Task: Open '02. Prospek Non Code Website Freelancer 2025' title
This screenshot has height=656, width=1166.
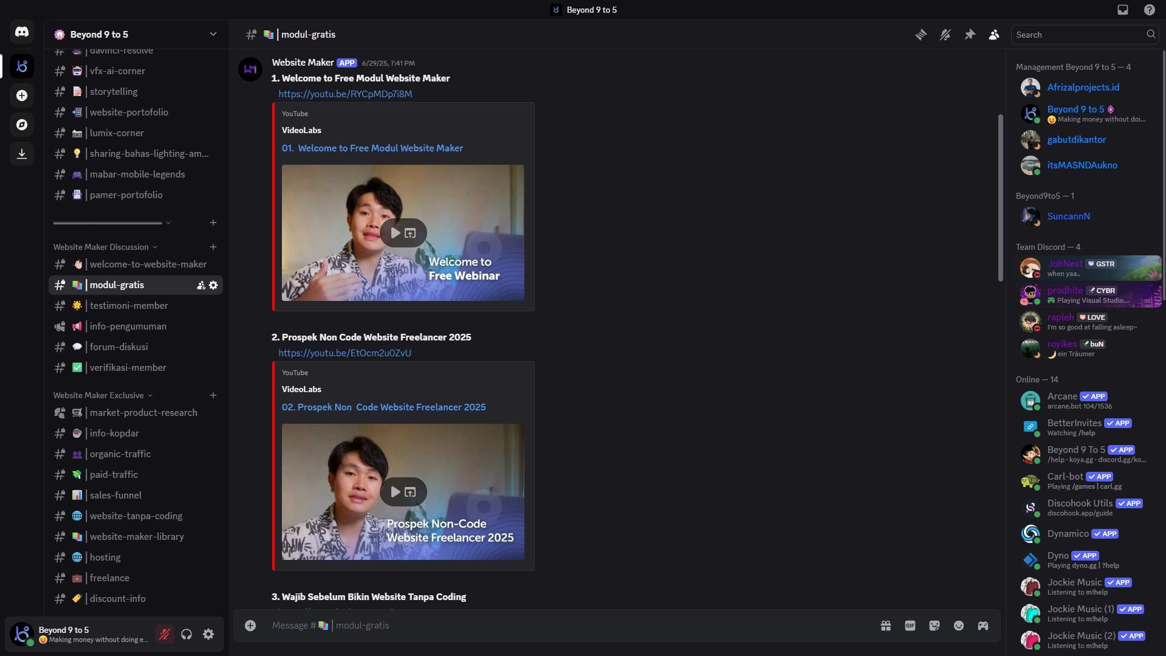Action: (384, 407)
